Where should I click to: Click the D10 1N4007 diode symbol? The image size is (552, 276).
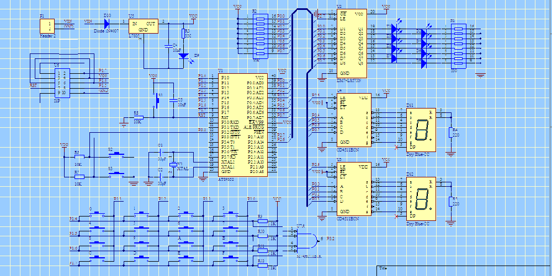coord(107,23)
